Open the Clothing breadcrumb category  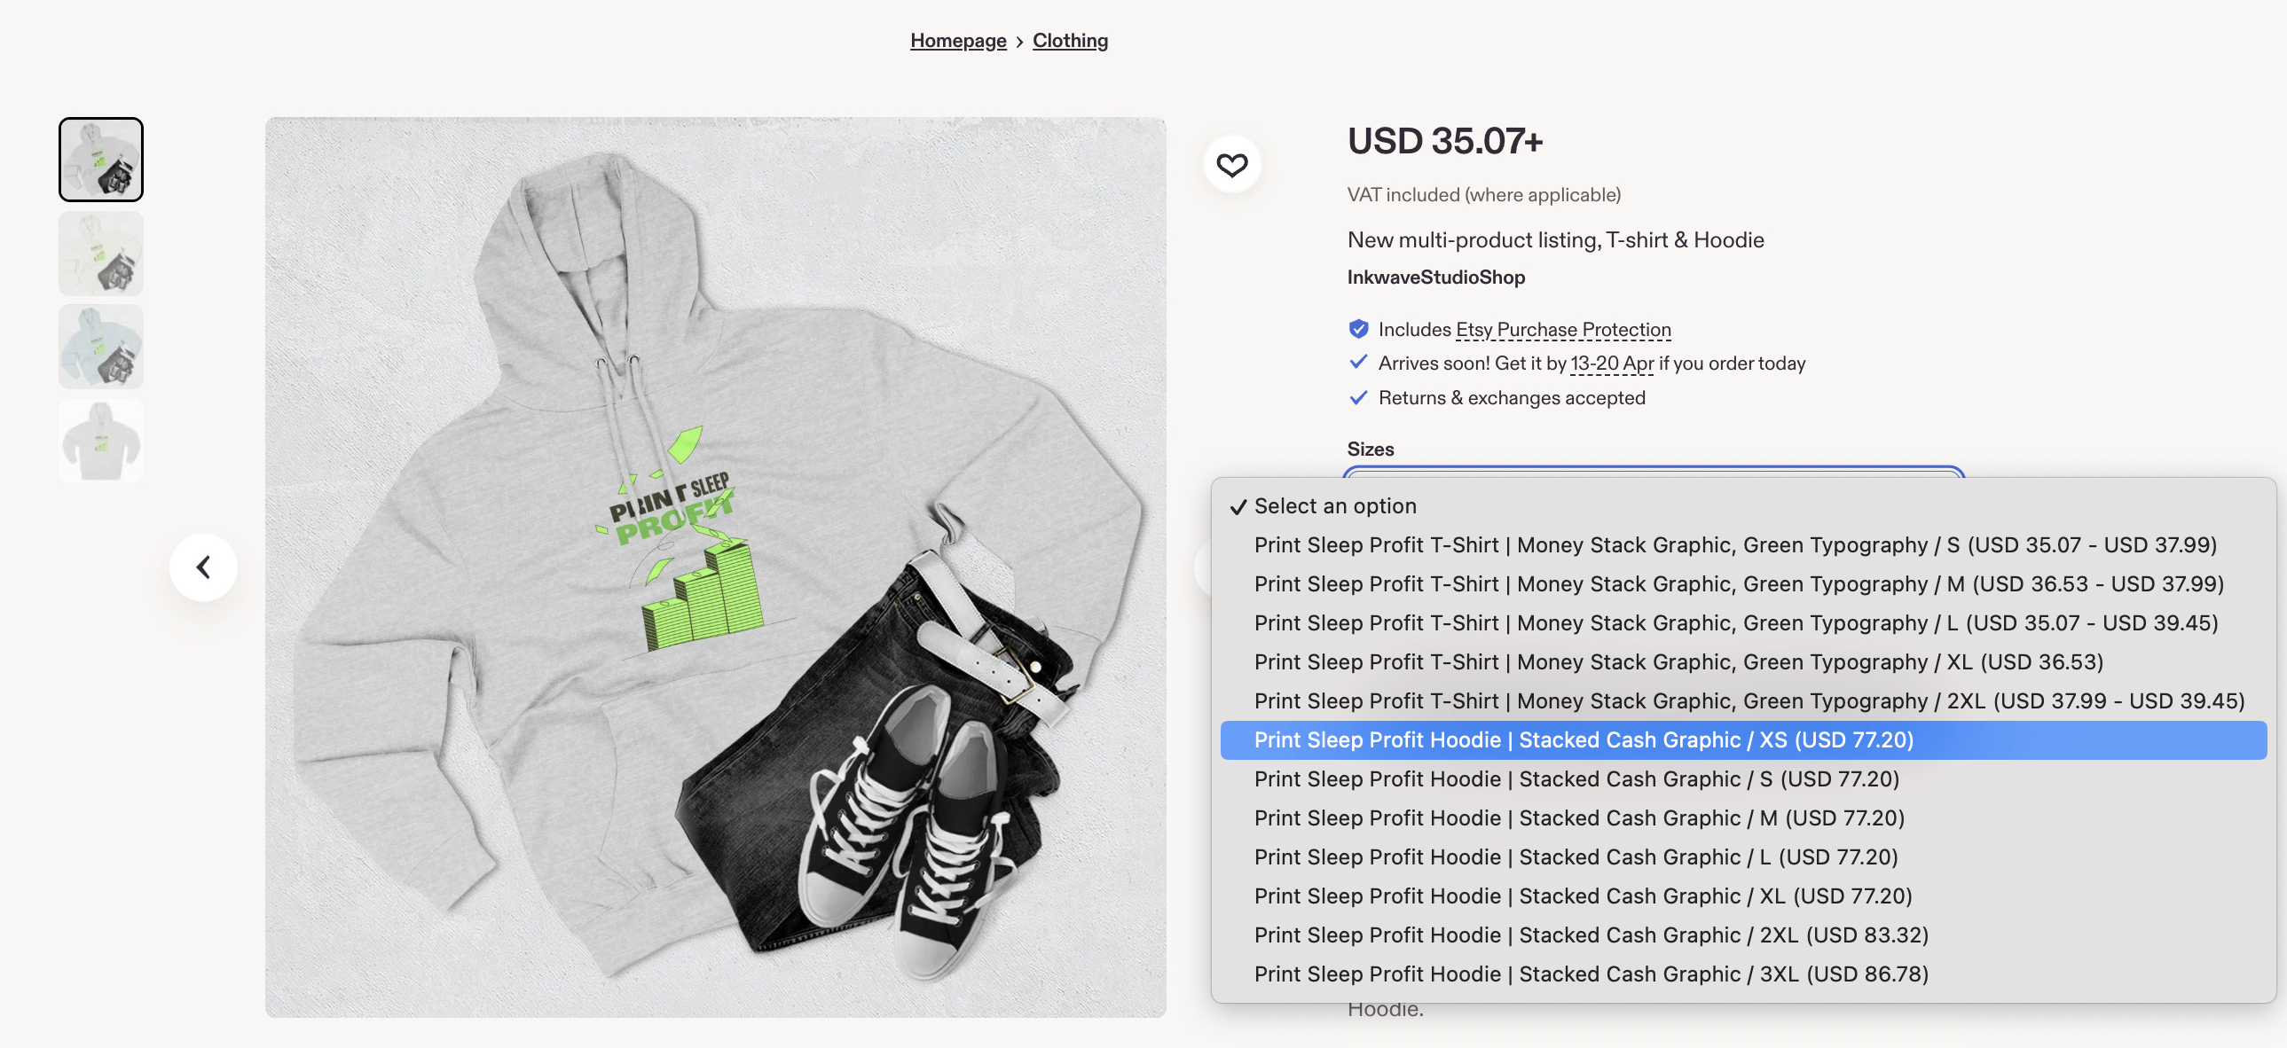pos(1070,40)
